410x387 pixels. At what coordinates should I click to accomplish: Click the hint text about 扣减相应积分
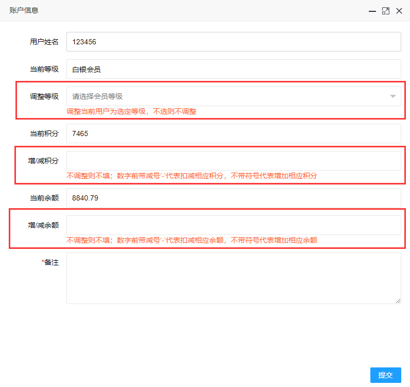click(192, 176)
